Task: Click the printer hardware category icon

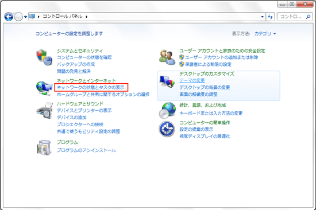Action: coord(45,111)
